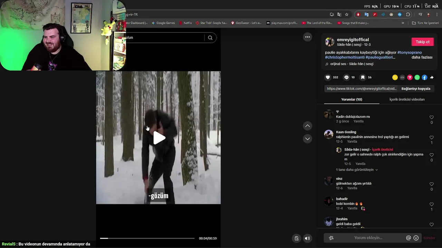Repost the video using yellow repost icon
Screen dimensions: 442x248
tap(395, 77)
